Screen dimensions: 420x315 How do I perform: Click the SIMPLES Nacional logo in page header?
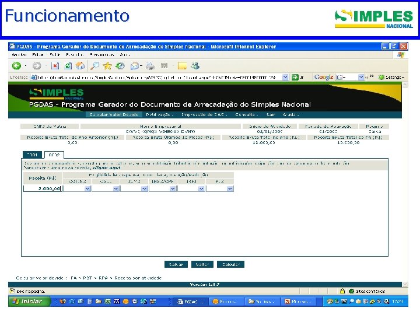[57, 94]
